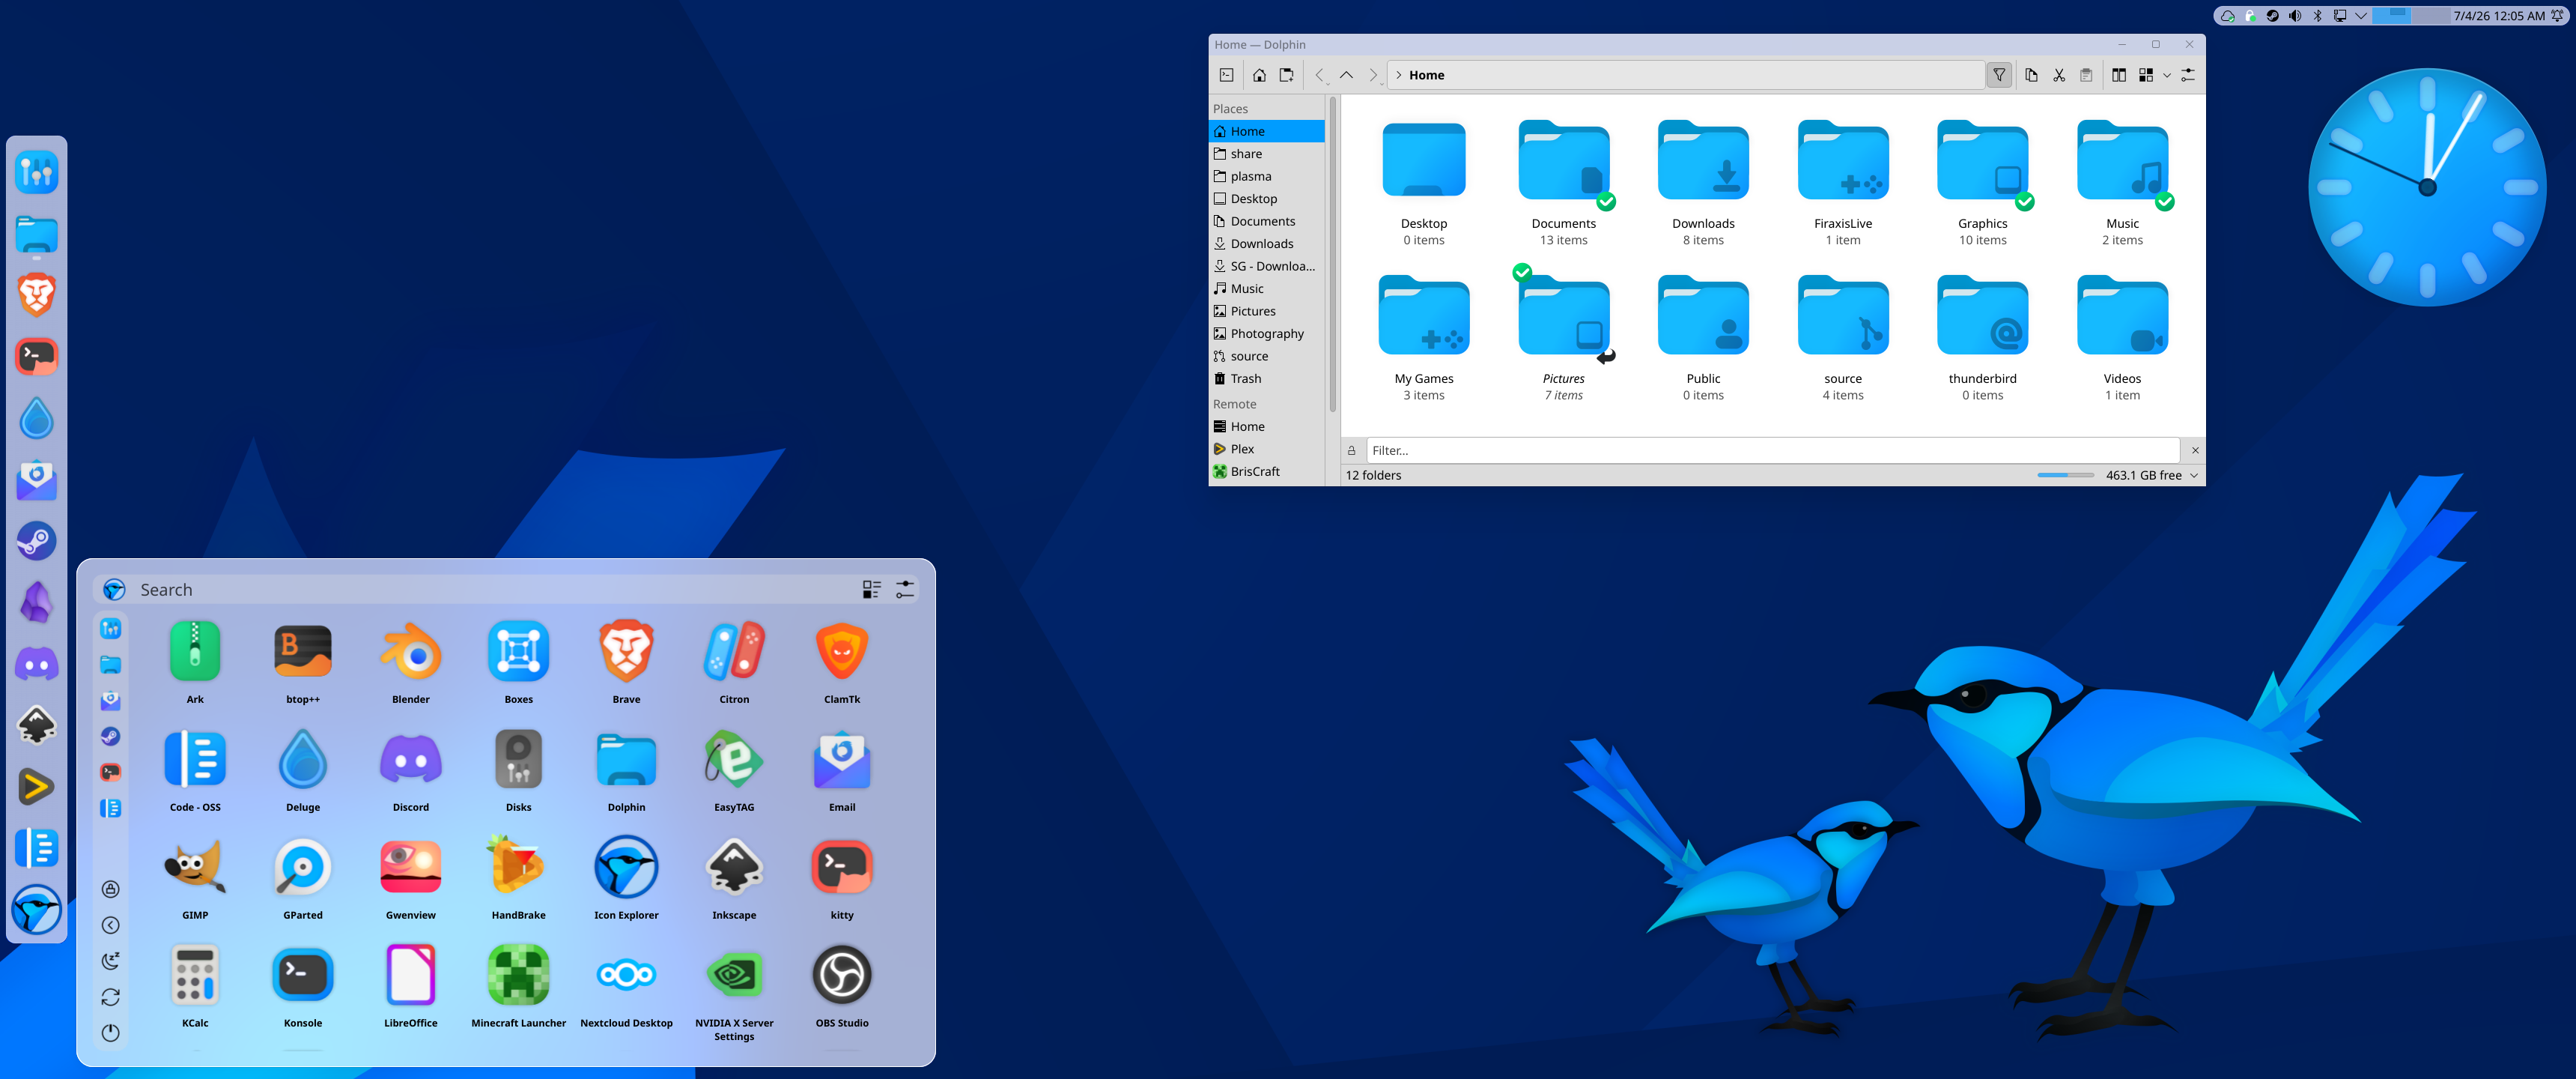Launch Inkscape from the launcher grid
The image size is (2576, 1079).
click(734, 878)
